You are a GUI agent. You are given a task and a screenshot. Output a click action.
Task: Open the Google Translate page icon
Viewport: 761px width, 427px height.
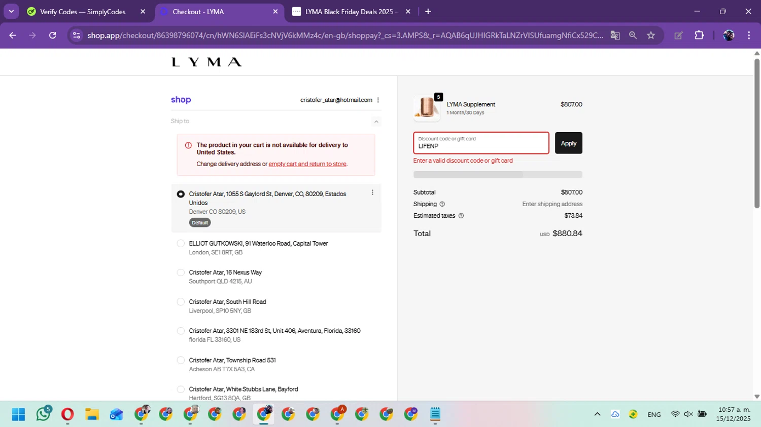point(615,35)
